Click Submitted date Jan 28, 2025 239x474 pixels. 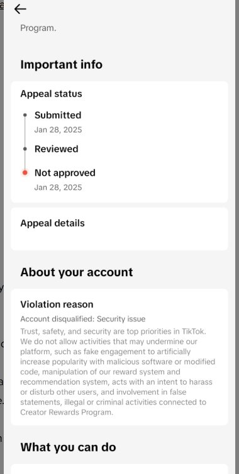(x=58, y=130)
